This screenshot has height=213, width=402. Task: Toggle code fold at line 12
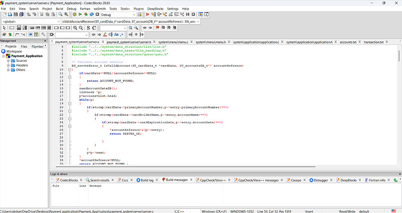70,77
